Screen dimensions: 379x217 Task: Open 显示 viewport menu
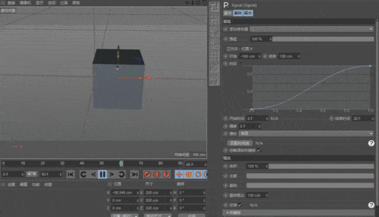click(39, 3)
